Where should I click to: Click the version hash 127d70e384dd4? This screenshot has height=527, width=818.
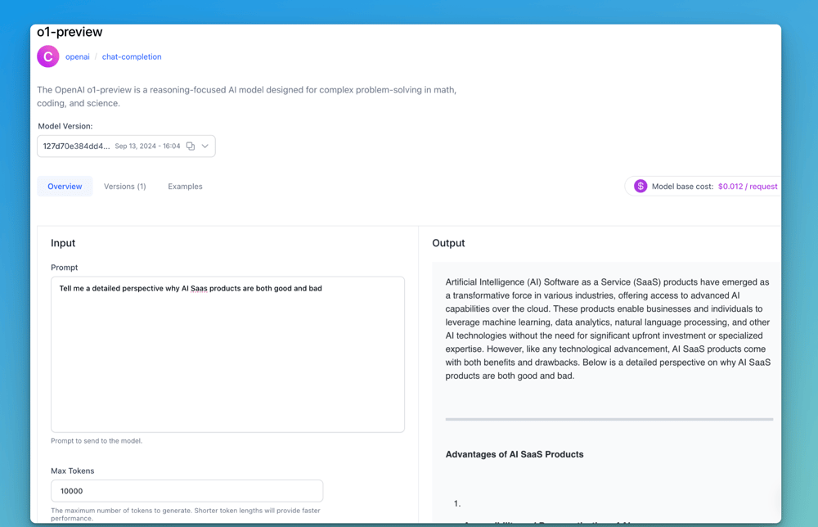76,146
